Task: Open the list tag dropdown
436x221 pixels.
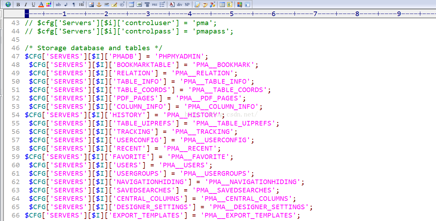Action: click(x=162, y=5)
